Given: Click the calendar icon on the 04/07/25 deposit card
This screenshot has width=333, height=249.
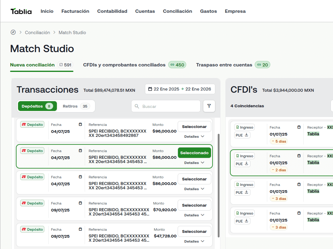Looking at the screenshot, I should 80,125.
